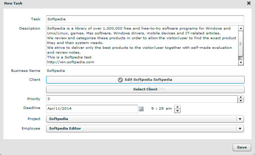Open the deadline calendar picker icon
This screenshot has height=155, width=255.
(x=141, y=109)
